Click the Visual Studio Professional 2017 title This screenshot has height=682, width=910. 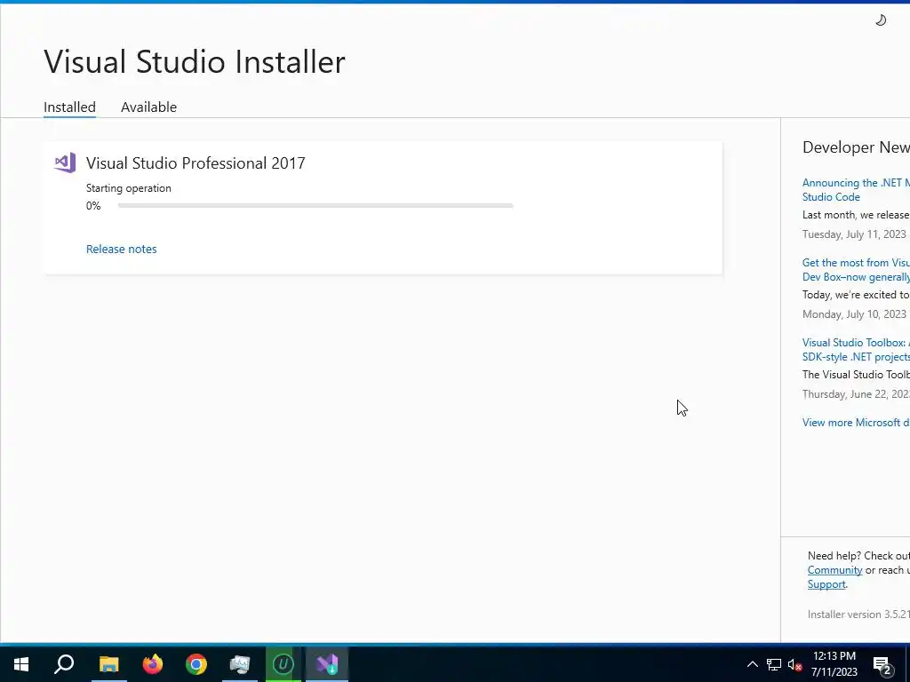pyautogui.click(x=196, y=163)
